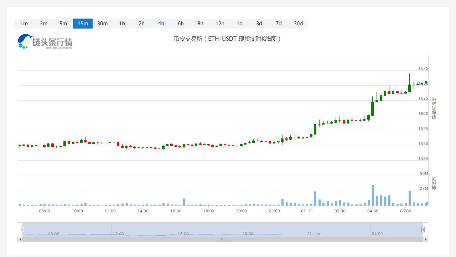Switch to the 7d interval tab
The width and height of the screenshot is (456, 257).
click(279, 24)
